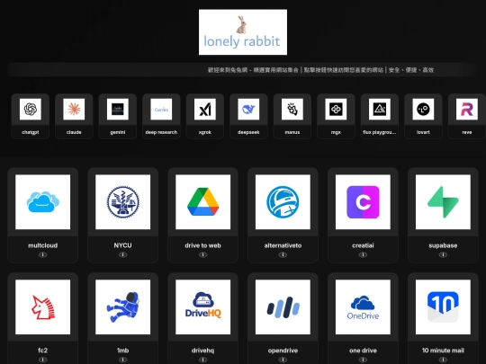Click the multcloud cloud icon

pos(43,202)
